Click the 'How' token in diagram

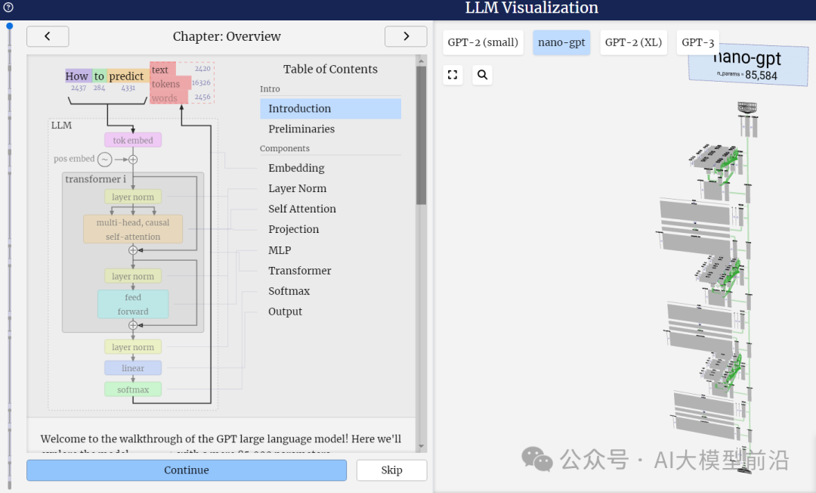(x=78, y=76)
